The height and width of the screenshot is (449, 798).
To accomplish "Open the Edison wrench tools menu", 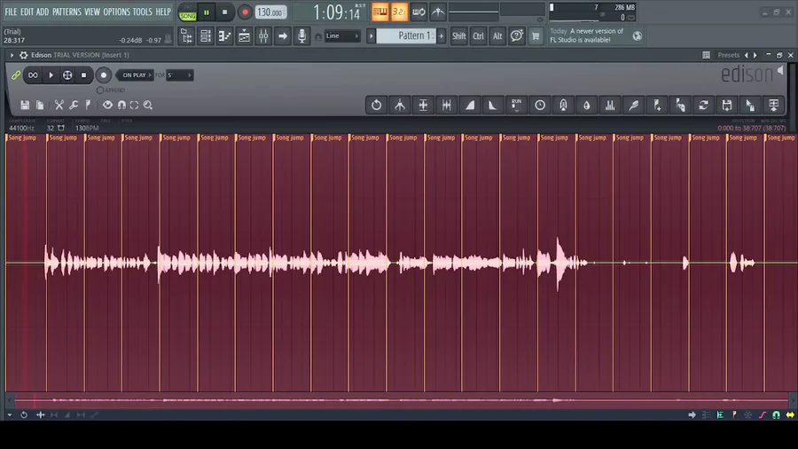I will coord(74,105).
